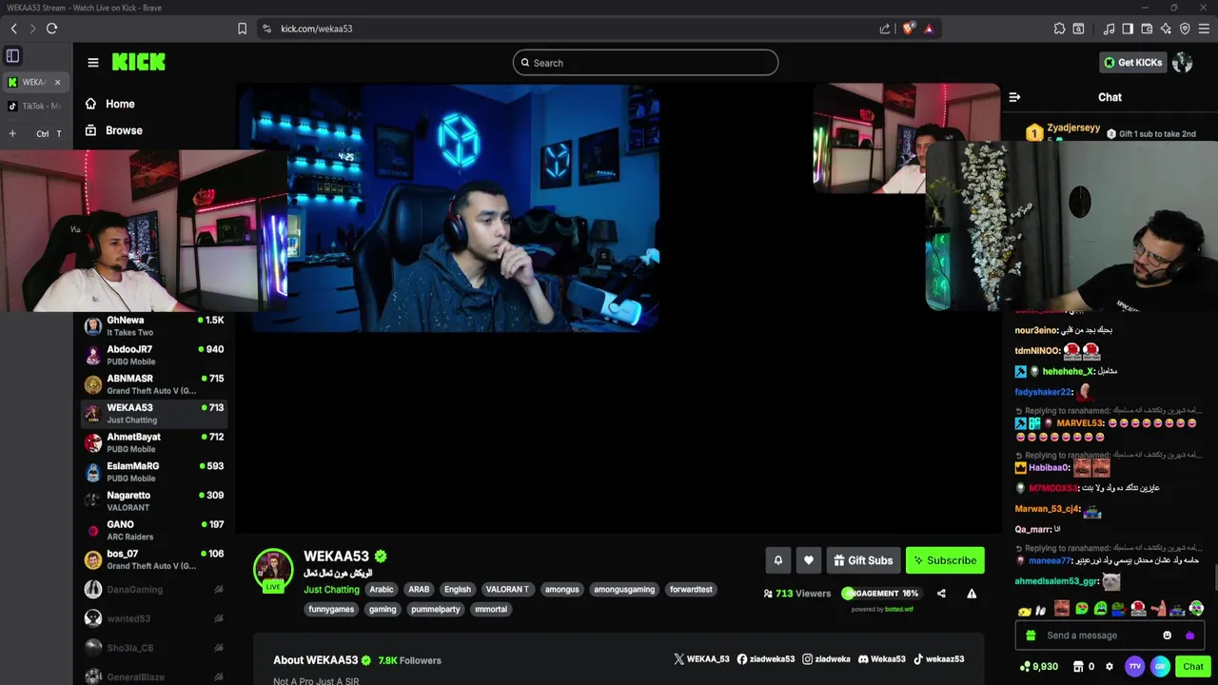Select the pummelparty tag
1218x685 pixels.
pyautogui.click(x=436, y=610)
